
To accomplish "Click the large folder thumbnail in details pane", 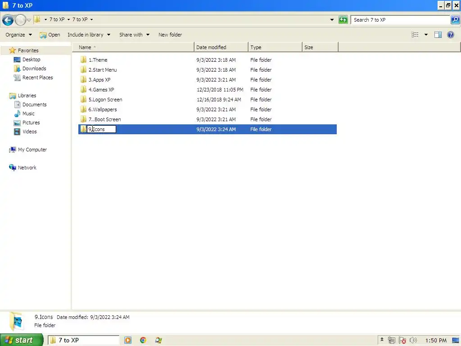I will click(x=16, y=321).
